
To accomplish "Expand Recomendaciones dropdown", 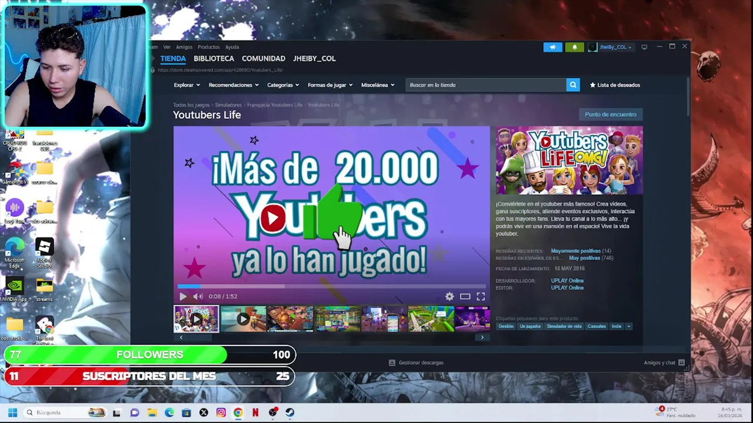I will (x=234, y=85).
